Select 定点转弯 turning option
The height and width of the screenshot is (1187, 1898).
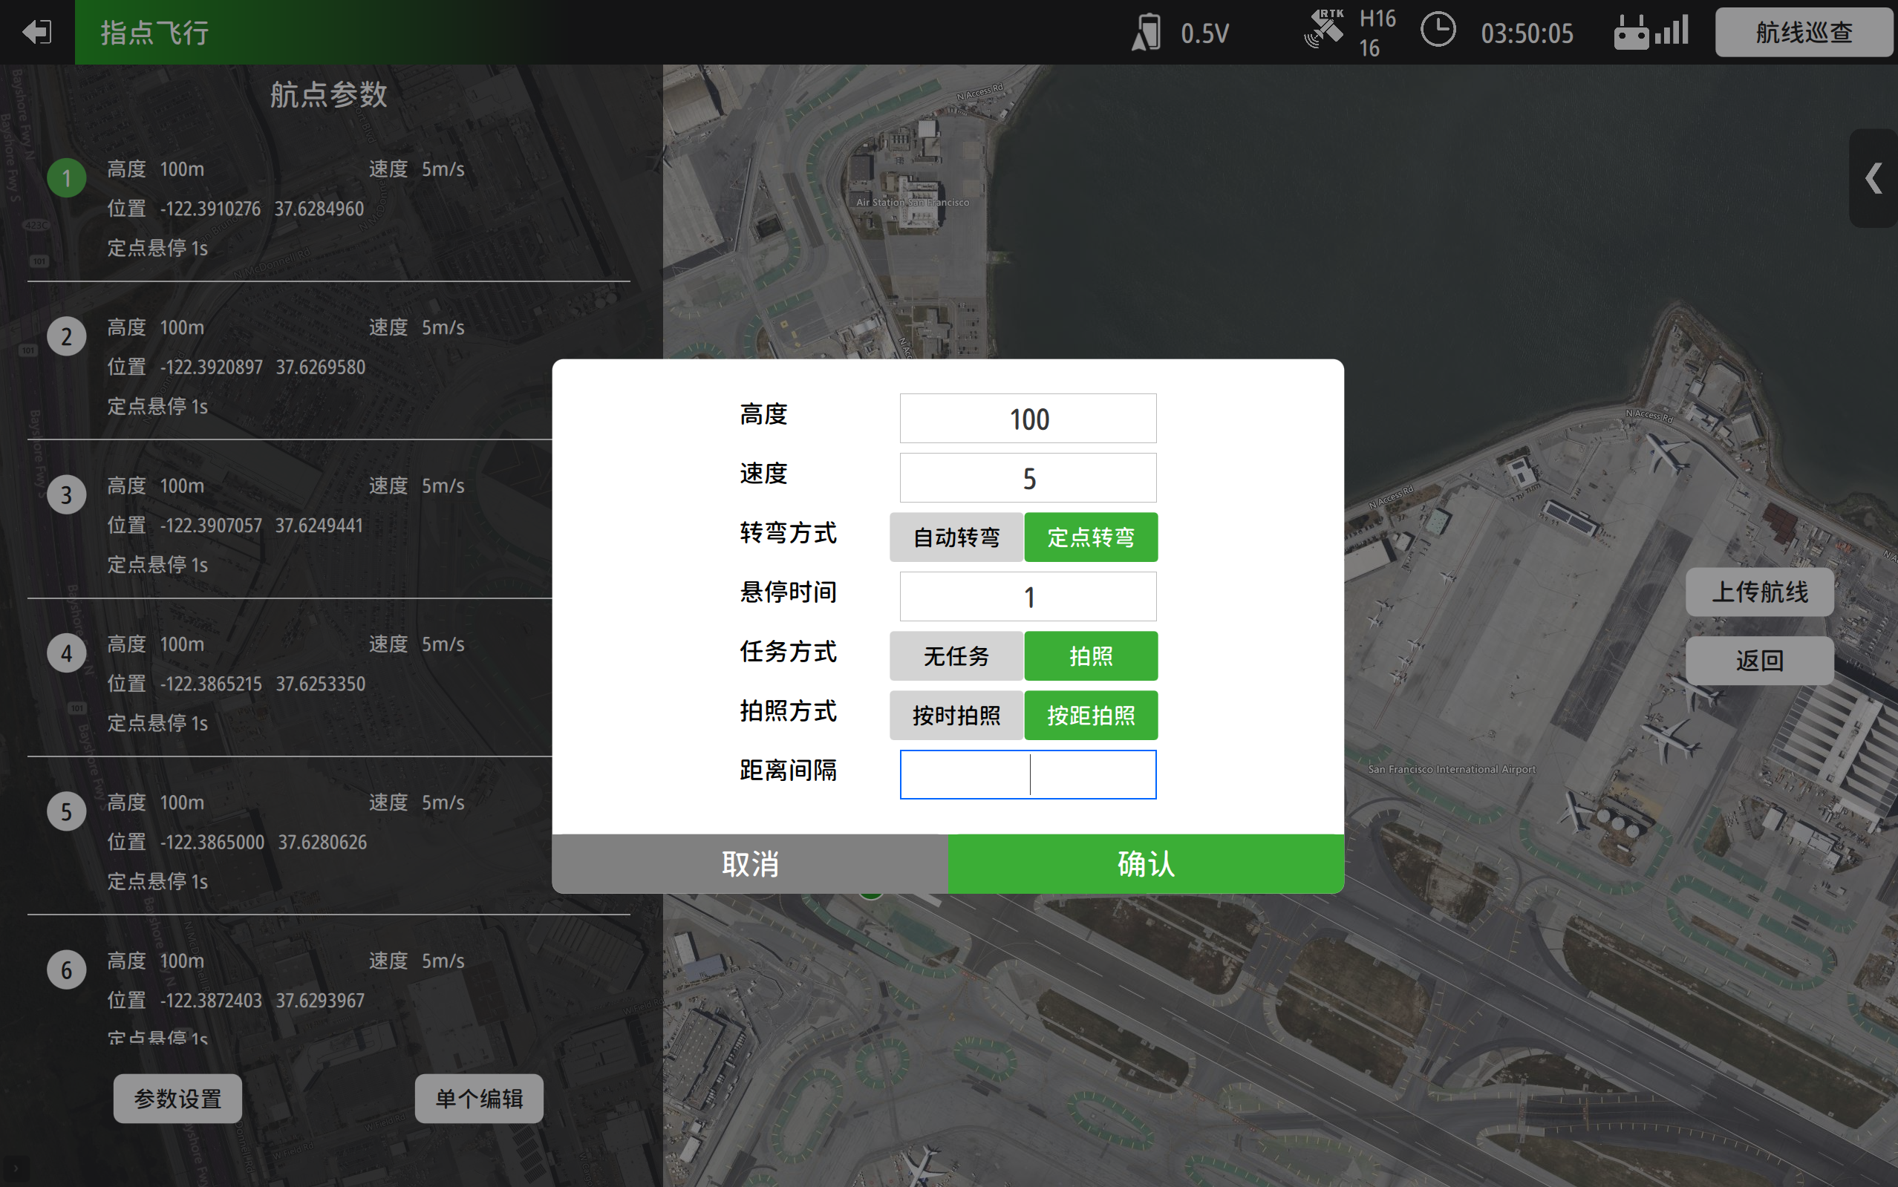pos(1090,537)
